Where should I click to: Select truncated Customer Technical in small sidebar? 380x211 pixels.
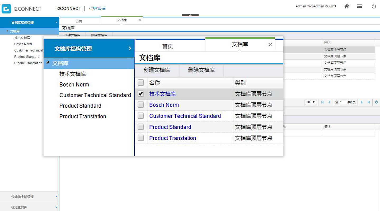(x=29, y=50)
